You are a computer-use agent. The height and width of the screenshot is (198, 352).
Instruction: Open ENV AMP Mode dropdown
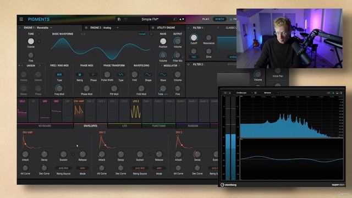click(82, 168)
